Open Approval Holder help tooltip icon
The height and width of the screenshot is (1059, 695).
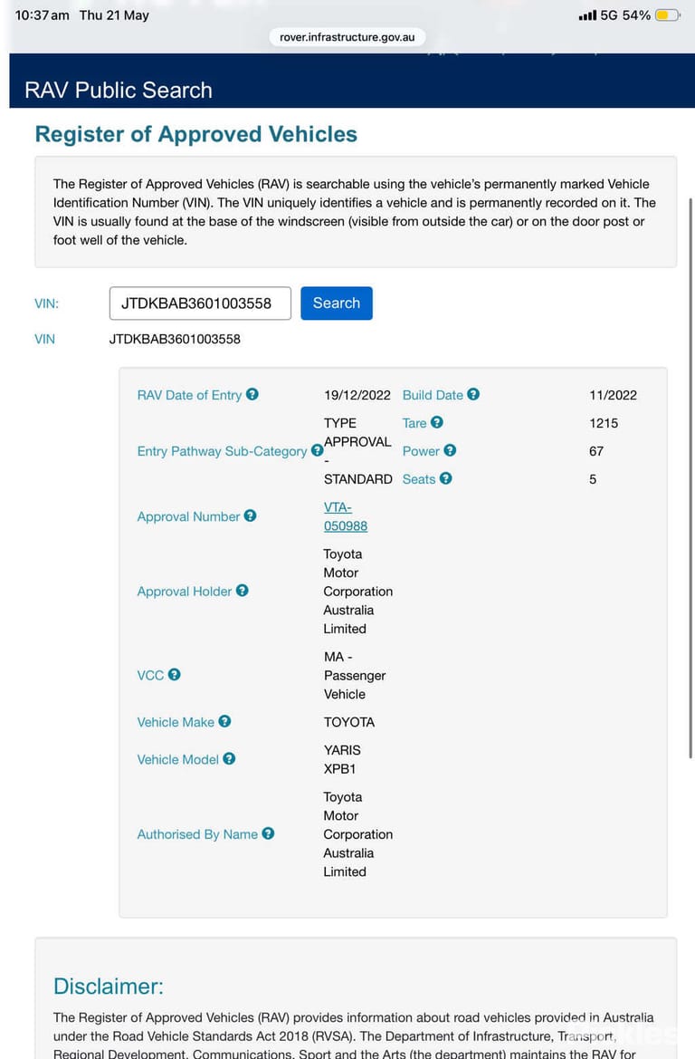(243, 591)
